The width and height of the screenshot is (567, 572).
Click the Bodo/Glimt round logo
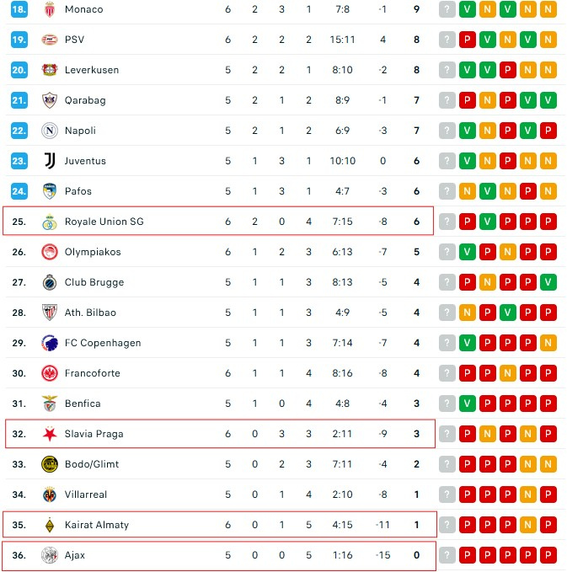coord(49,464)
